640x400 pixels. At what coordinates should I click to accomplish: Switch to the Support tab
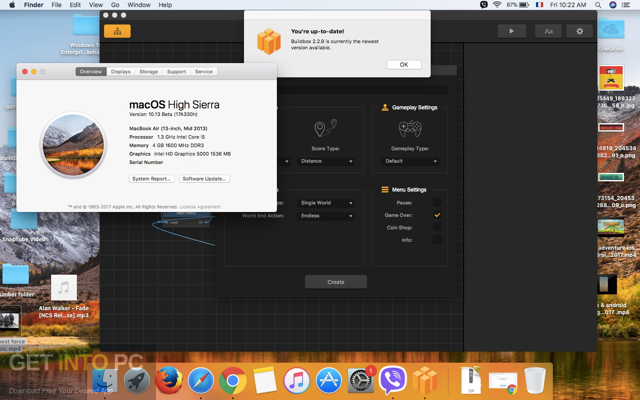pyautogui.click(x=176, y=72)
